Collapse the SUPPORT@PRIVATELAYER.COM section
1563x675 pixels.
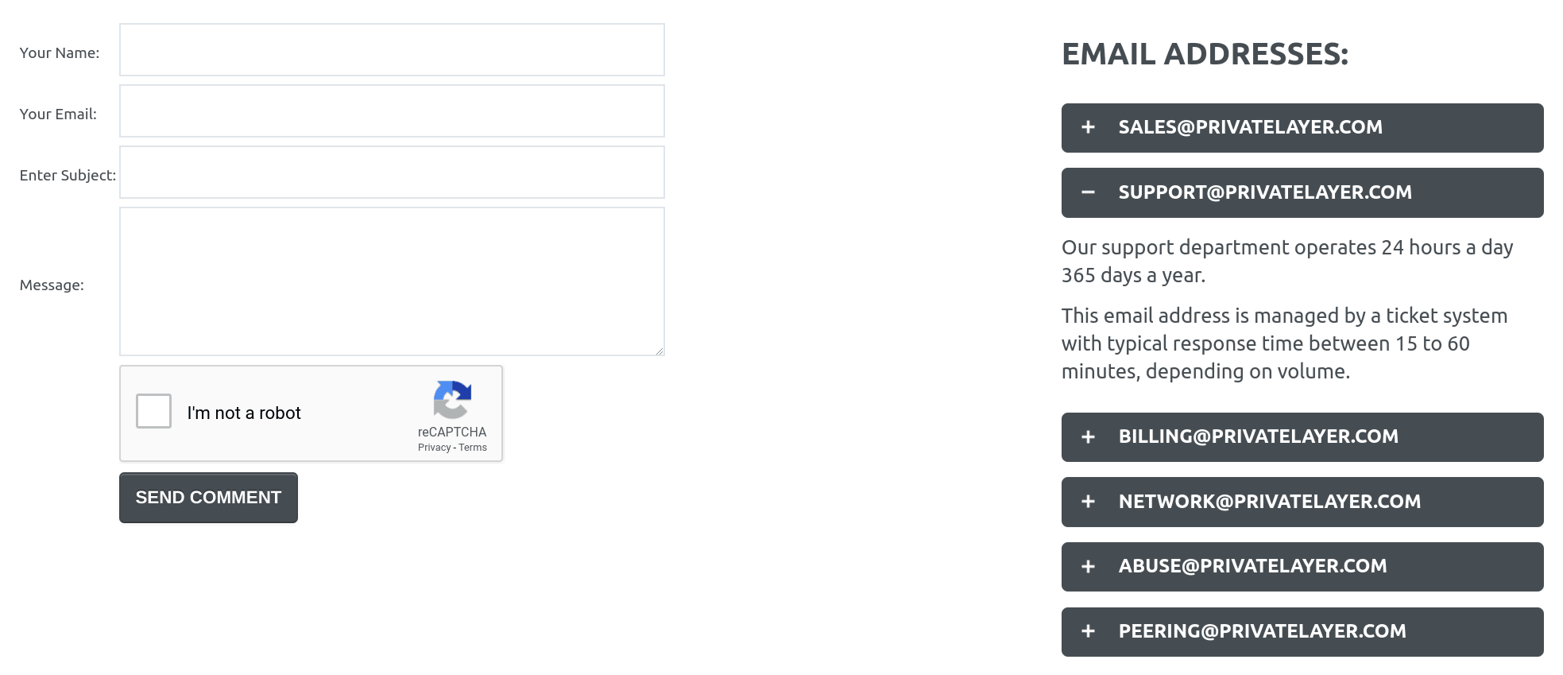click(x=1302, y=192)
